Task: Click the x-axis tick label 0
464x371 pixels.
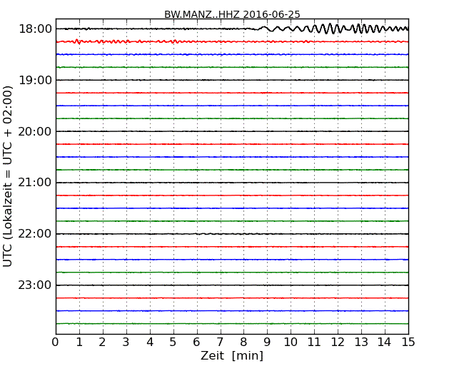Action: pos(56,342)
